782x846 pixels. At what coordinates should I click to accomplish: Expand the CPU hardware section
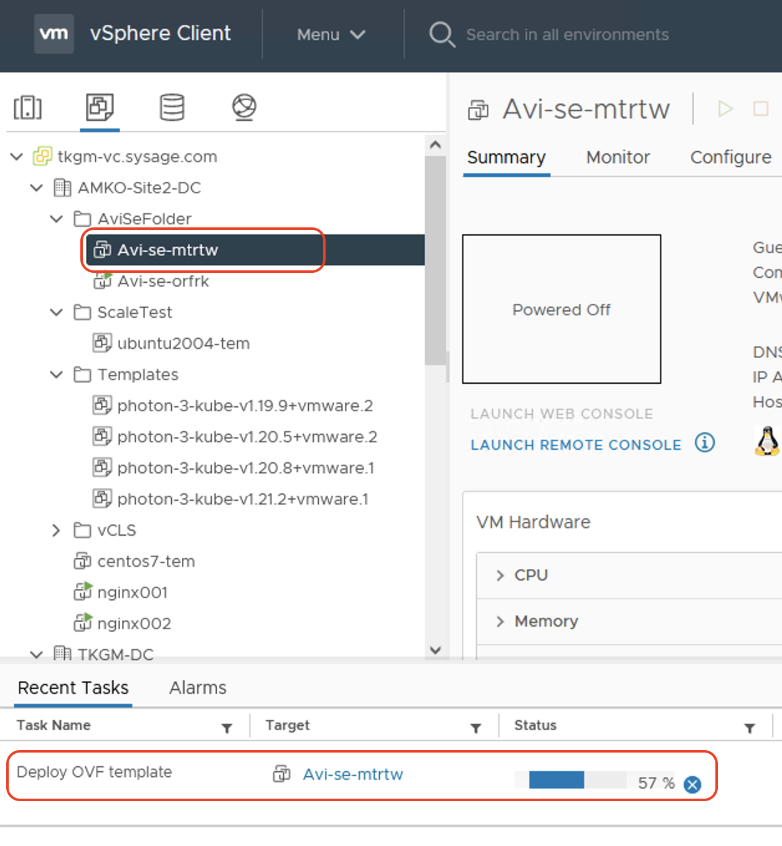(x=500, y=575)
